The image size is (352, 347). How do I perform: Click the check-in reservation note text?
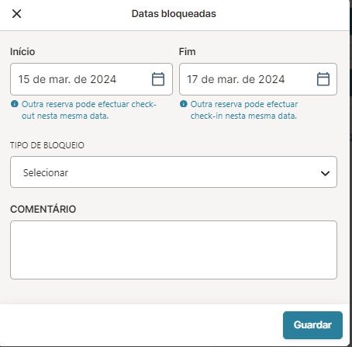point(244,110)
